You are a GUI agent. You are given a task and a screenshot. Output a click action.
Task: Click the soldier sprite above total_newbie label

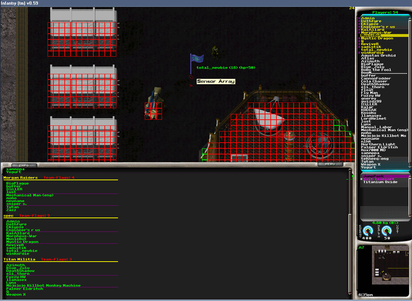pos(215,52)
